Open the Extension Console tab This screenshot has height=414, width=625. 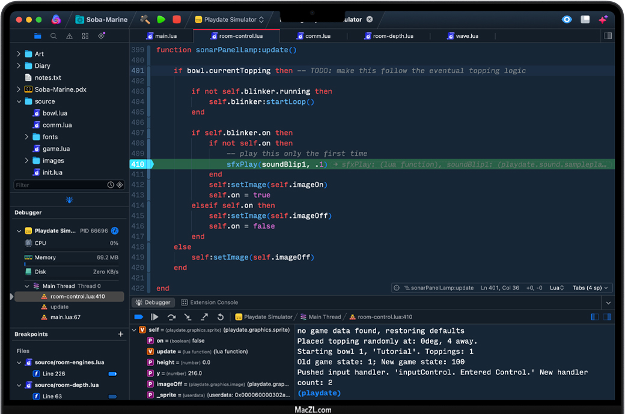210,302
